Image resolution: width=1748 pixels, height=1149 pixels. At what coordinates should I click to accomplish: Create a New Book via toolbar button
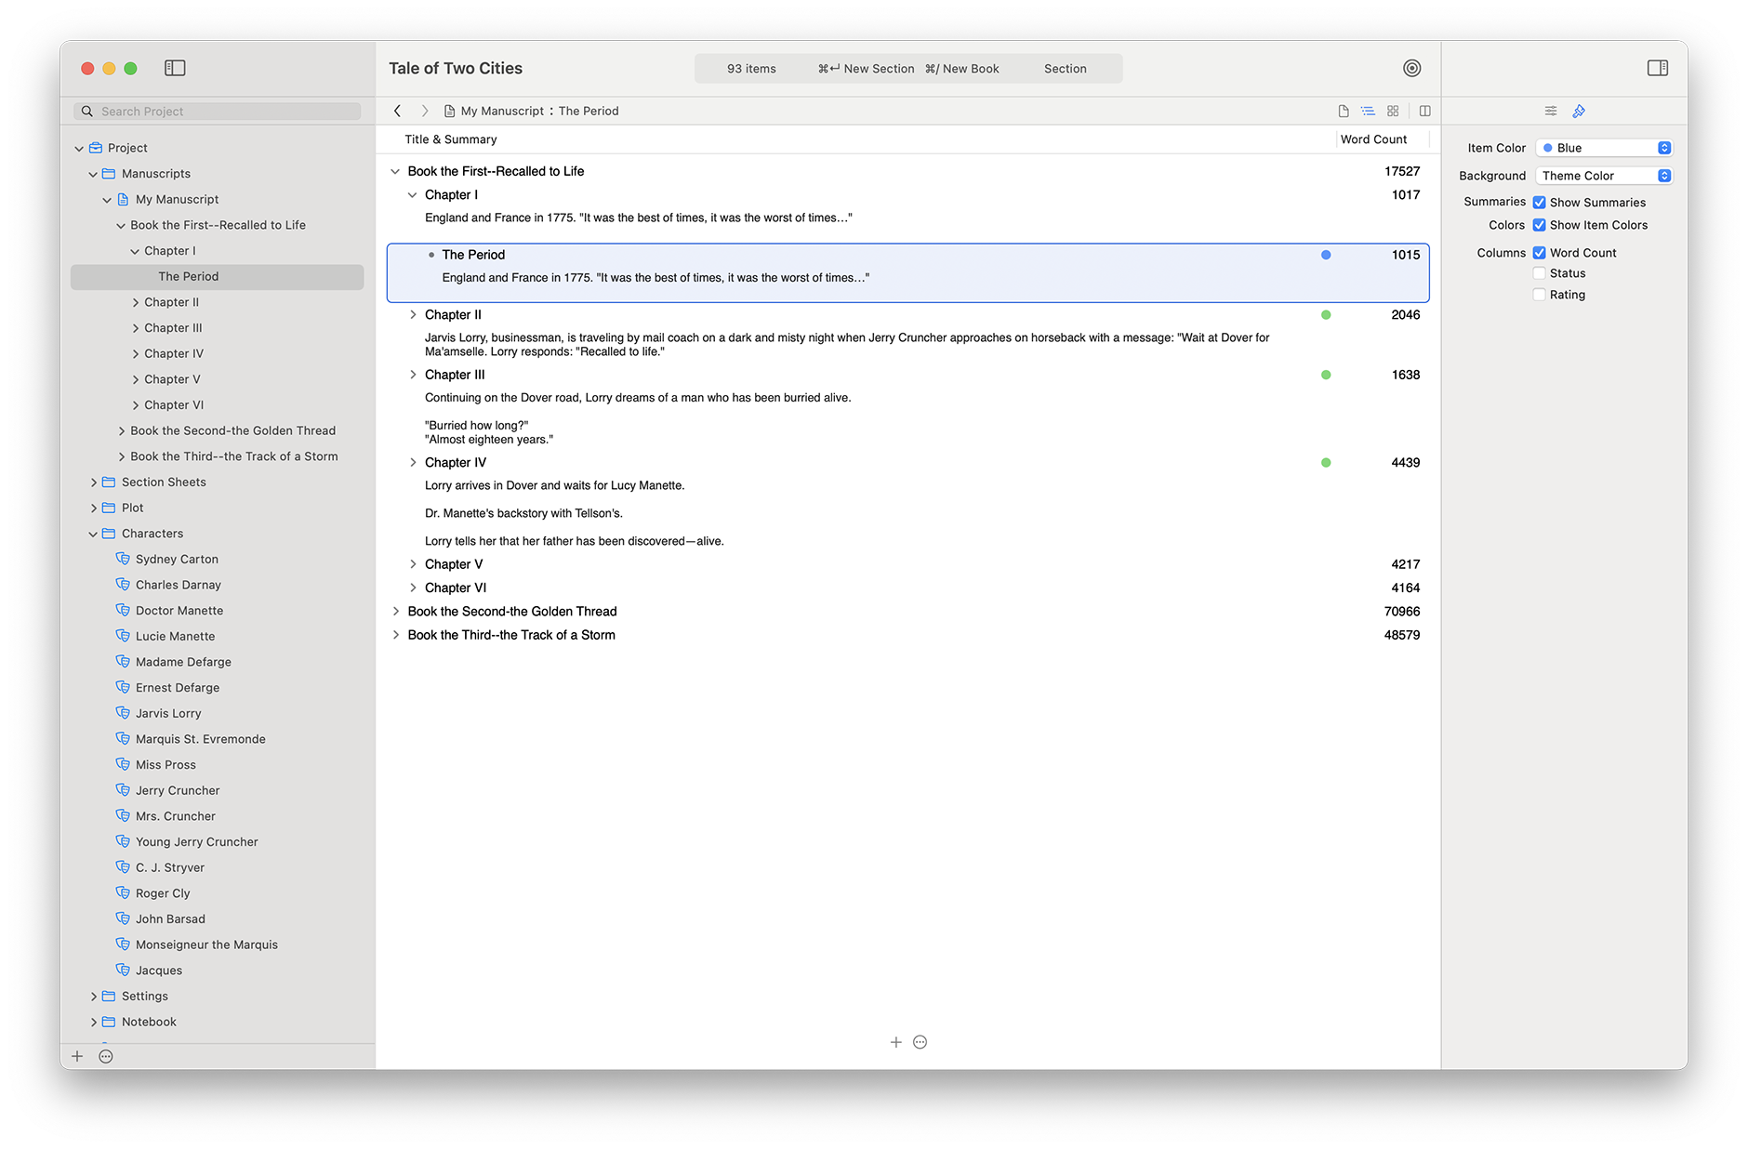pos(962,68)
